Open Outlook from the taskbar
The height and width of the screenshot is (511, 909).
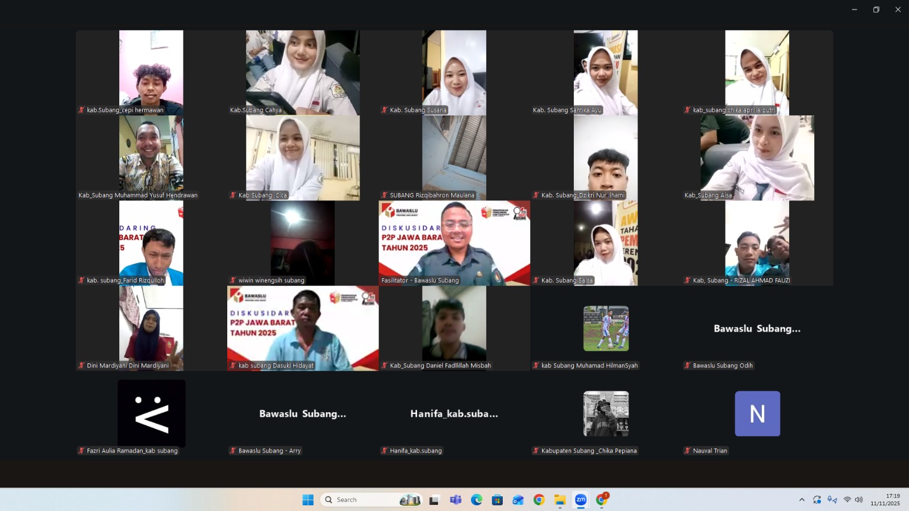click(518, 500)
